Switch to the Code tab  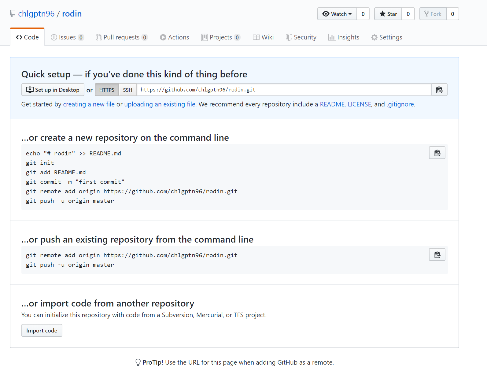pyautogui.click(x=27, y=37)
